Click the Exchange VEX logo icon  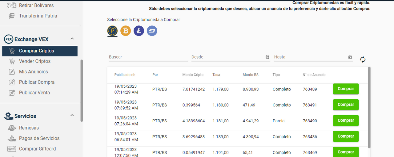click(x=8, y=39)
